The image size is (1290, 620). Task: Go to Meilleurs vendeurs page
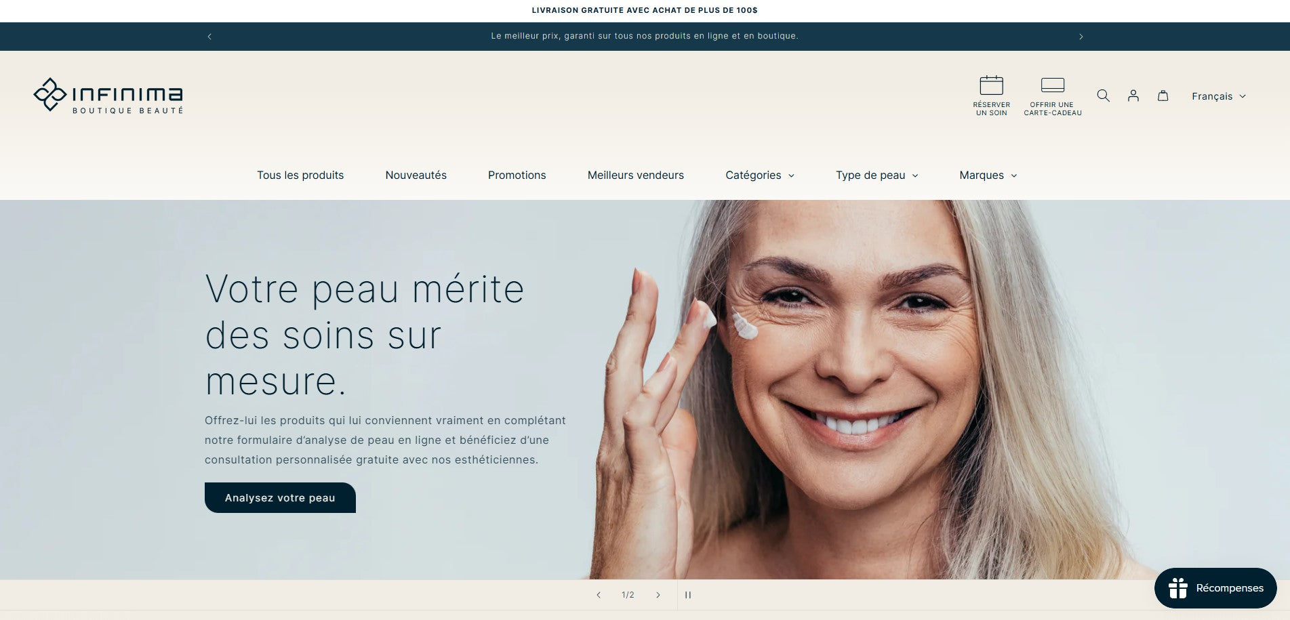click(x=635, y=175)
